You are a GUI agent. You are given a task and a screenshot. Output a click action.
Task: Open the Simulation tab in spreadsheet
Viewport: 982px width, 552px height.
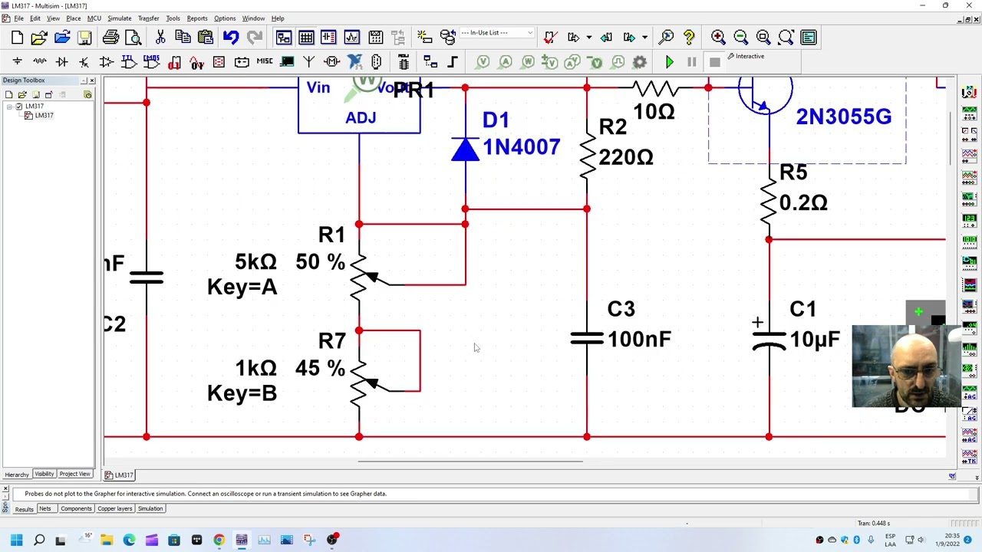150,509
